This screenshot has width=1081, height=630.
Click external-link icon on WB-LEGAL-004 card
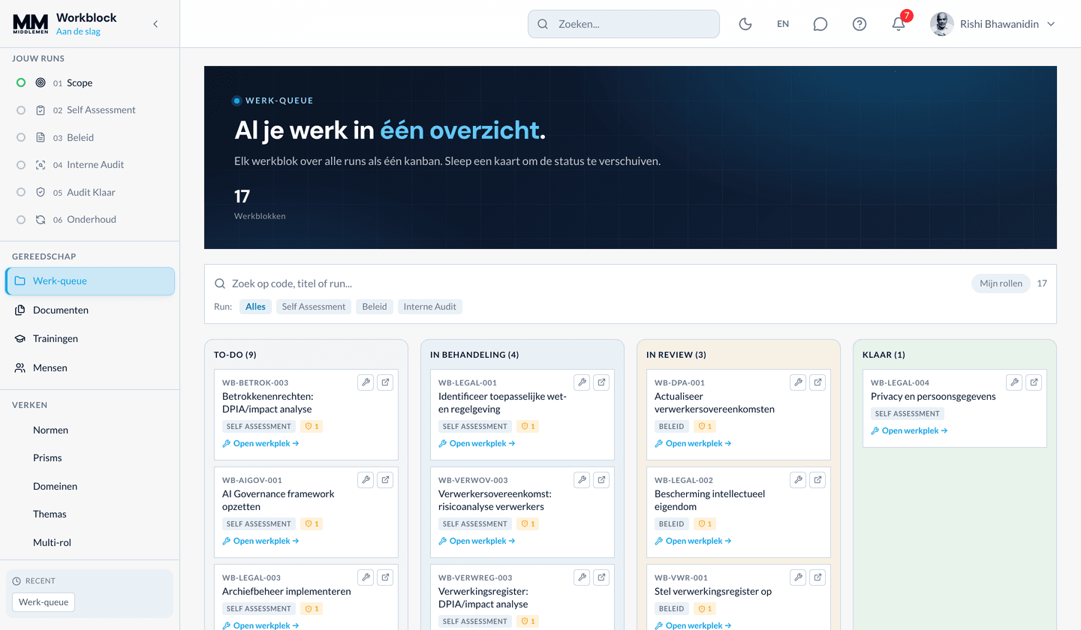pyautogui.click(x=1034, y=382)
